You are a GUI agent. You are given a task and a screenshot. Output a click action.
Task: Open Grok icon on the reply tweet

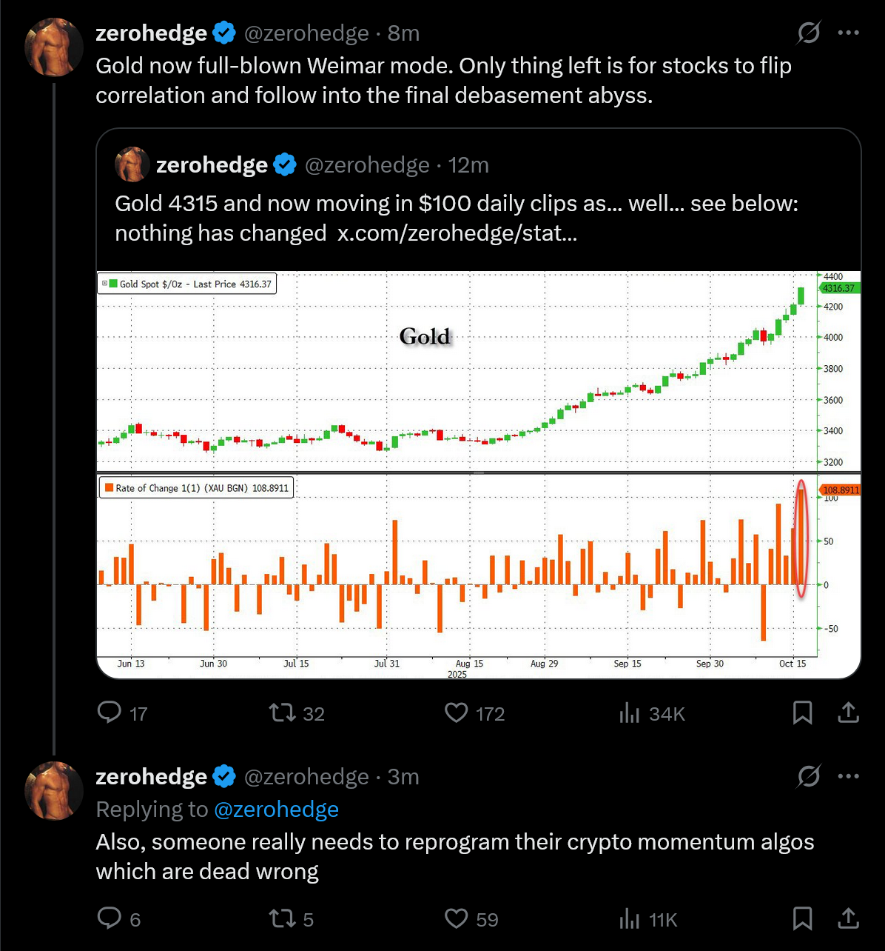809,776
